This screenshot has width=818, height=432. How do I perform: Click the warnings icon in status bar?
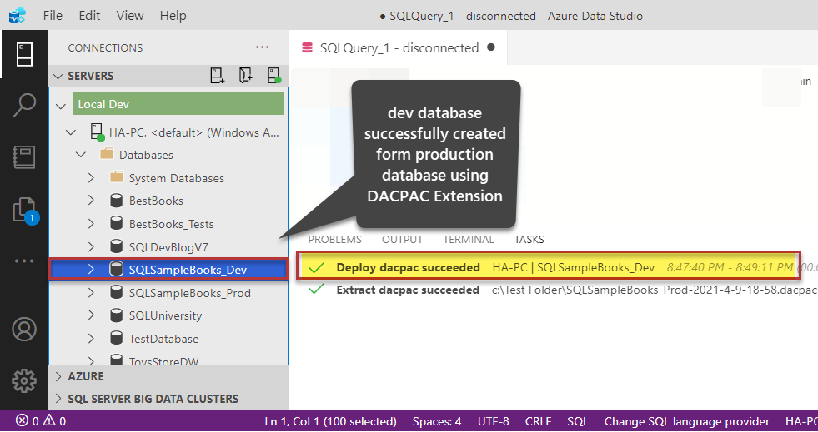[x=48, y=420]
